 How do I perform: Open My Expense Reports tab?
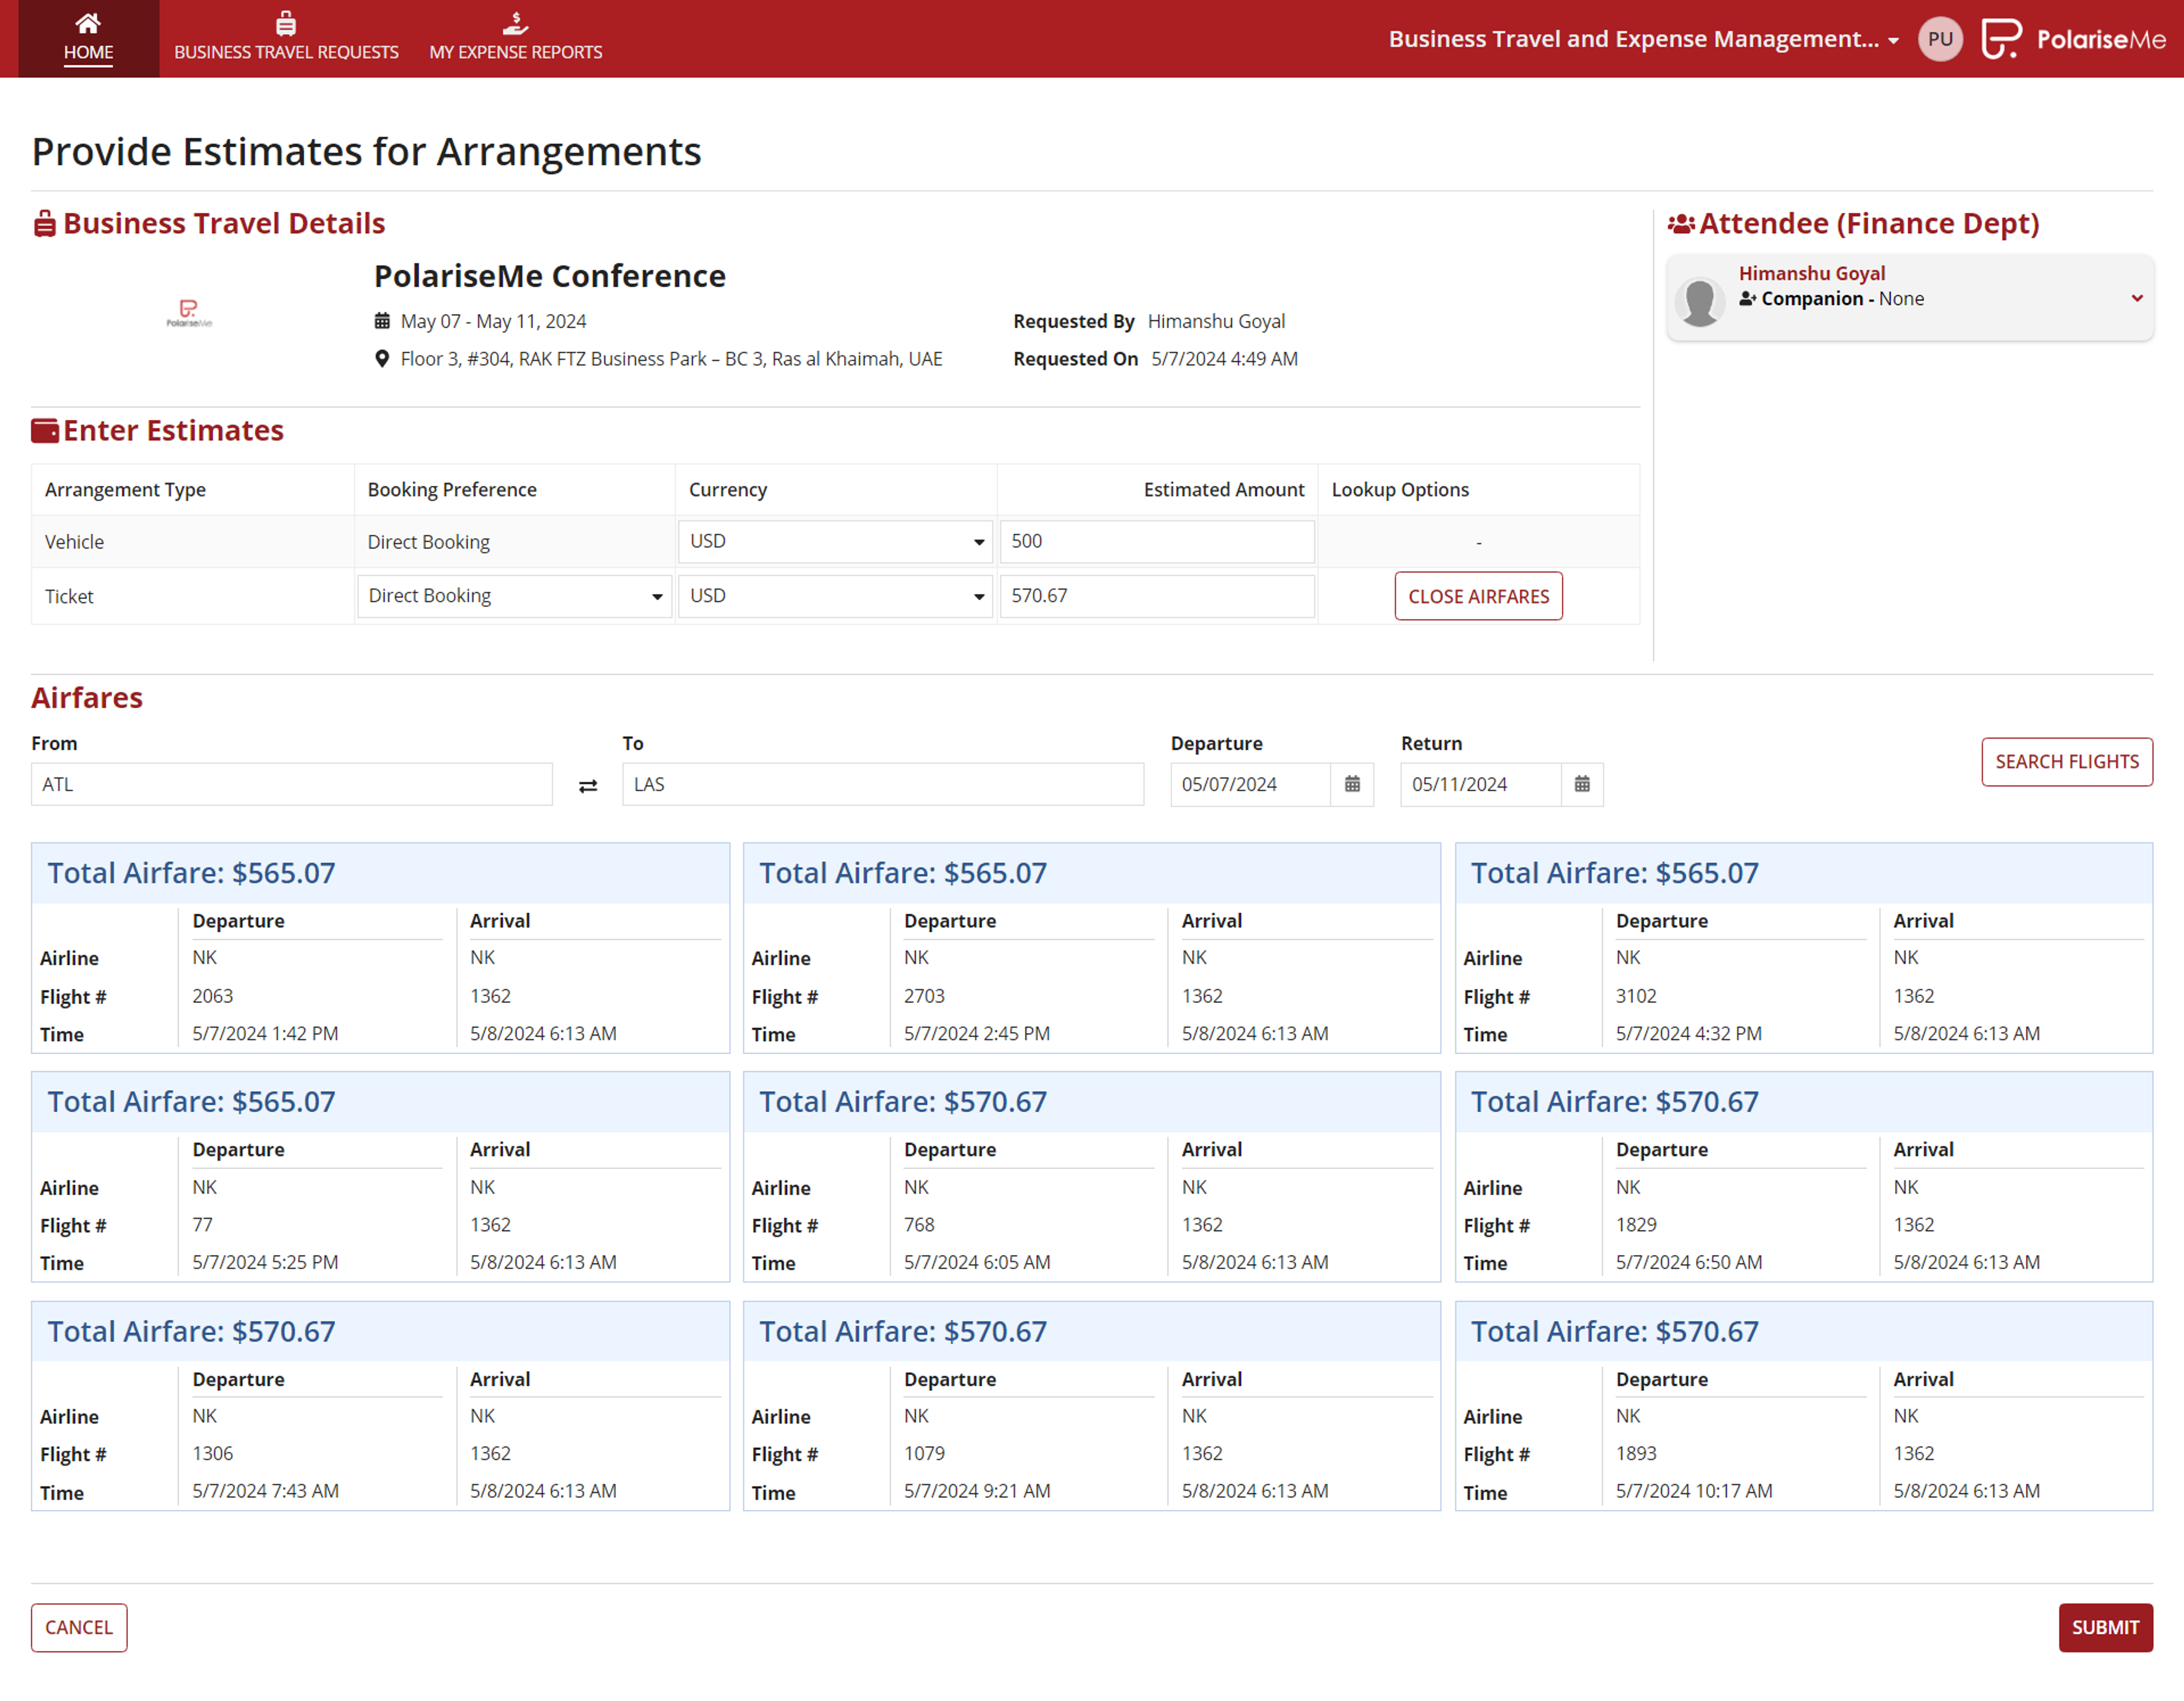pos(515,38)
